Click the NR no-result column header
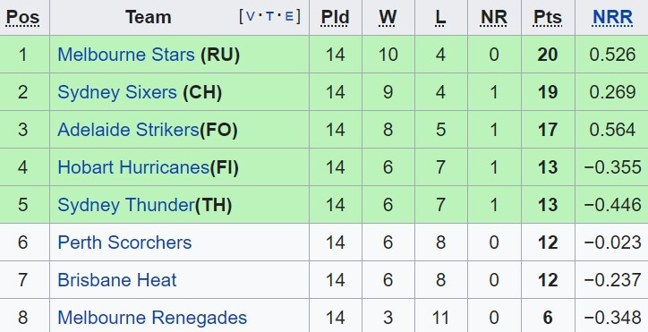The image size is (648, 332). pyautogui.click(x=494, y=17)
